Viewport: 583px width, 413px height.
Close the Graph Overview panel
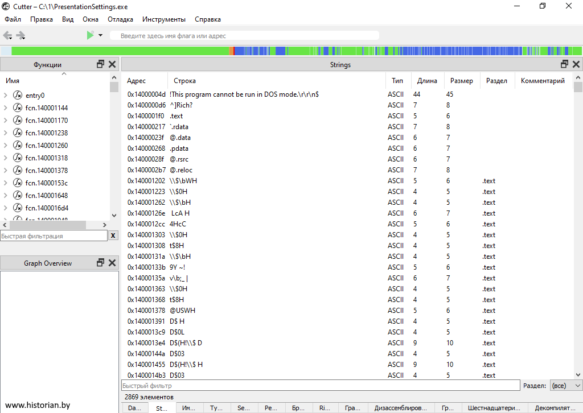coord(112,263)
